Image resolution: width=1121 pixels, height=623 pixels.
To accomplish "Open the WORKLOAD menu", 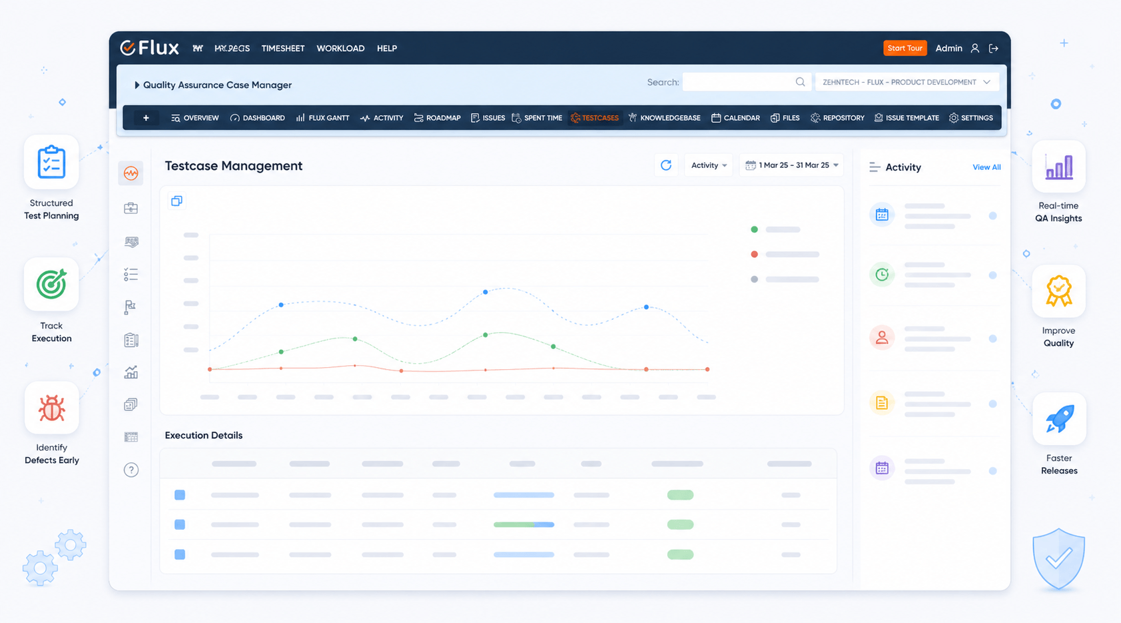I will pyautogui.click(x=340, y=49).
